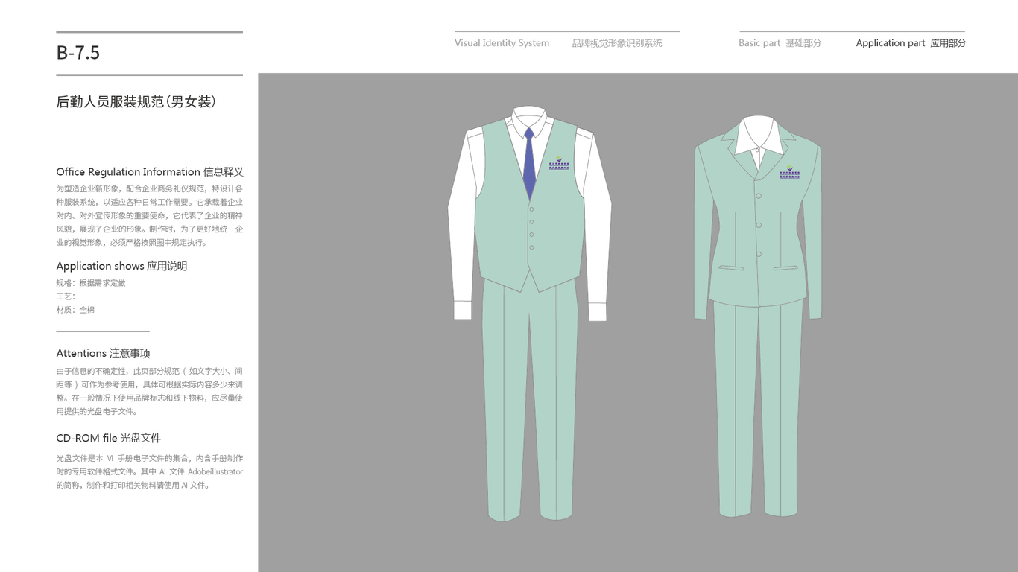
Task: Click the 'Application shows 应用说明' heading
Action: point(121,266)
